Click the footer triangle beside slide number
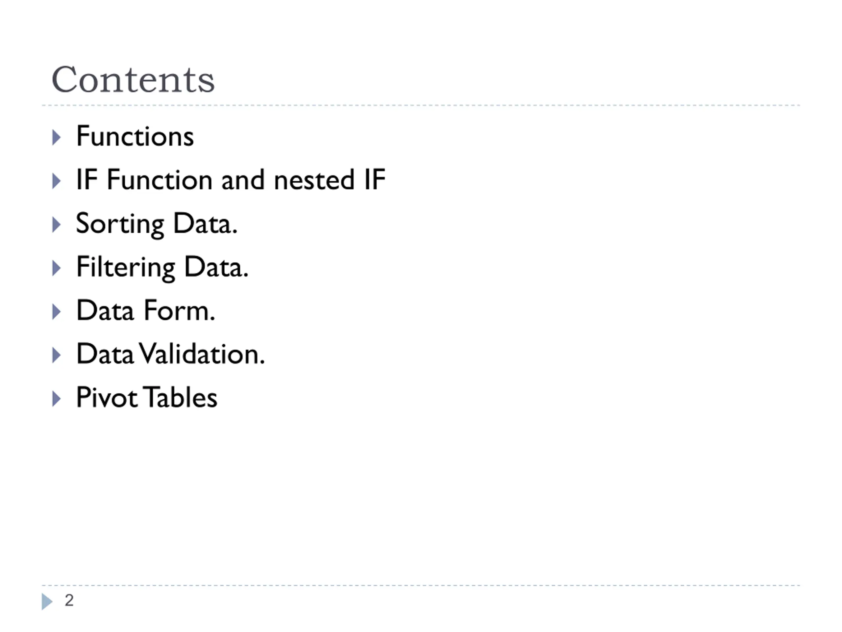The image size is (842, 632). pyautogui.click(x=47, y=601)
